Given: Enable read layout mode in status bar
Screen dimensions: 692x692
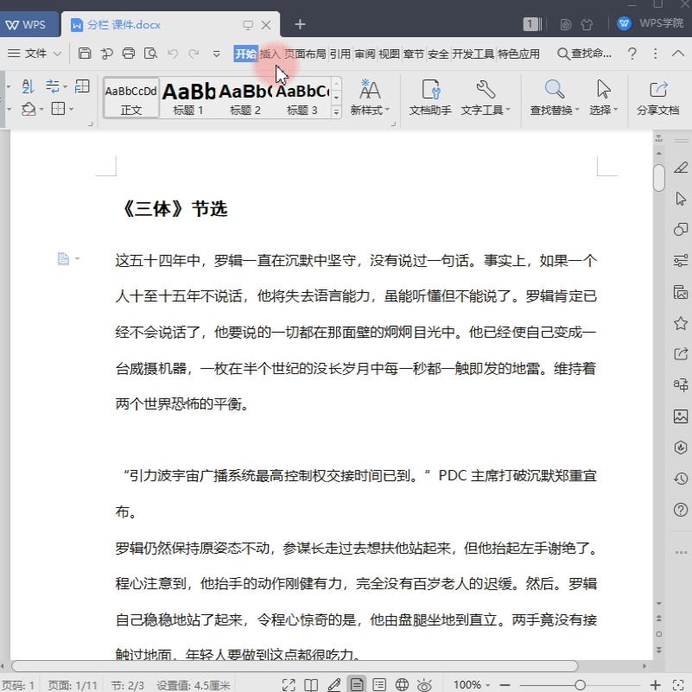Looking at the screenshot, I should click(x=312, y=682).
